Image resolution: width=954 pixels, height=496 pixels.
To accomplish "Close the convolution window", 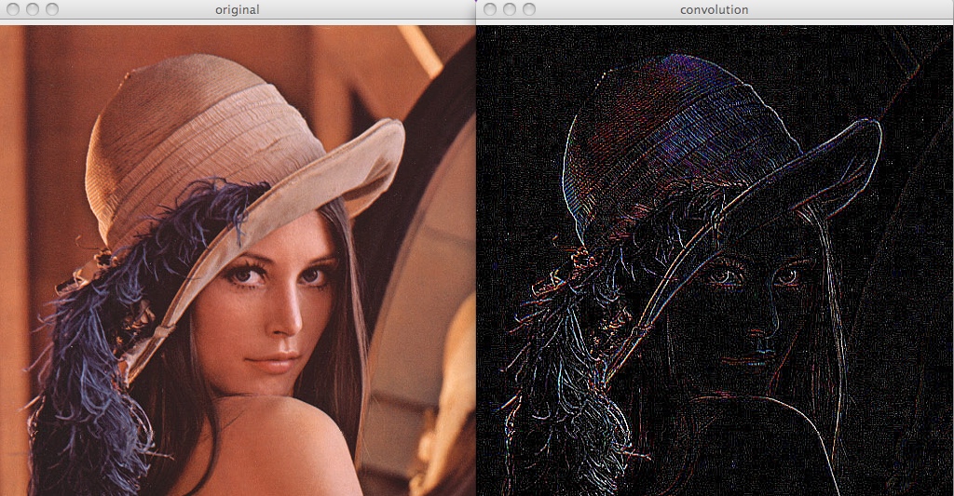I will tap(490, 9).
